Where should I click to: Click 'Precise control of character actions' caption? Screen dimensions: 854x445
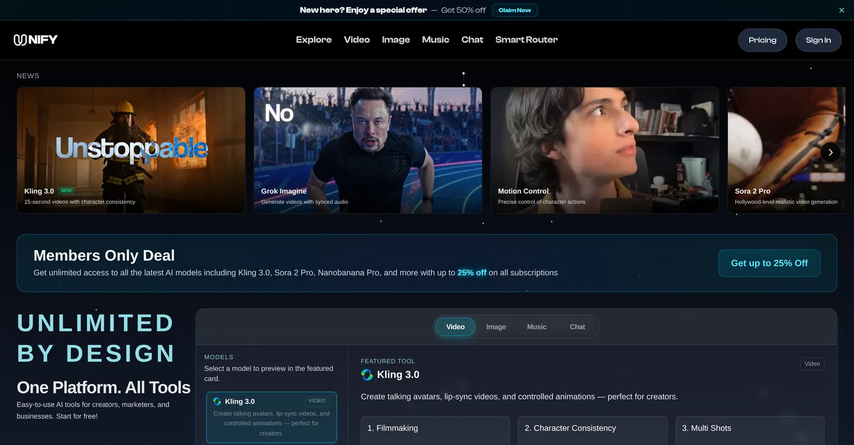tap(542, 202)
